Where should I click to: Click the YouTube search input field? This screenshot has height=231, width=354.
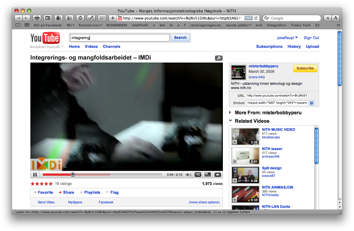click(120, 38)
